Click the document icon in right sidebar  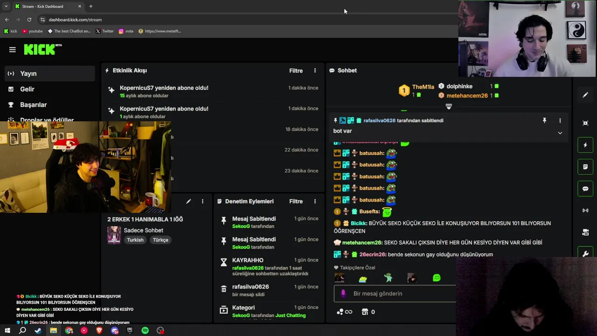(585, 167)
